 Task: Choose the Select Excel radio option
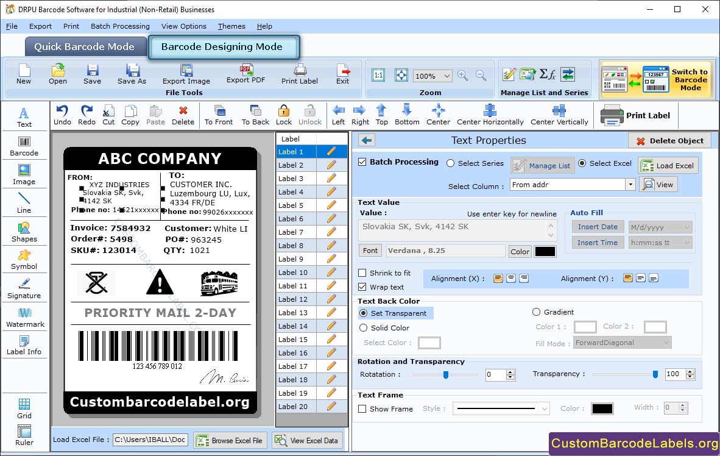[x=582, y=163]
